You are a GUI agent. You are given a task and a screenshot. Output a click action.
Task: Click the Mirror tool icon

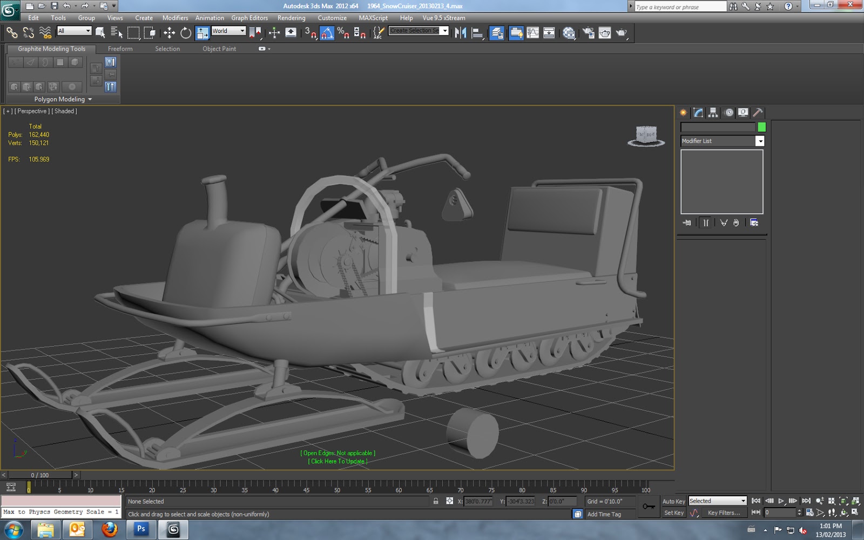point(460,33)
